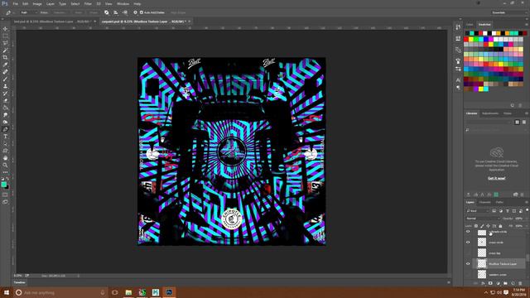The height and width of the screenshot is (298, 530).
Task: Add layer mask from Layers footer
Action: click(x=490, y=283)
